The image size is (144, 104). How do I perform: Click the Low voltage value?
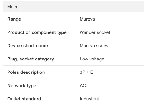[92, 59]
